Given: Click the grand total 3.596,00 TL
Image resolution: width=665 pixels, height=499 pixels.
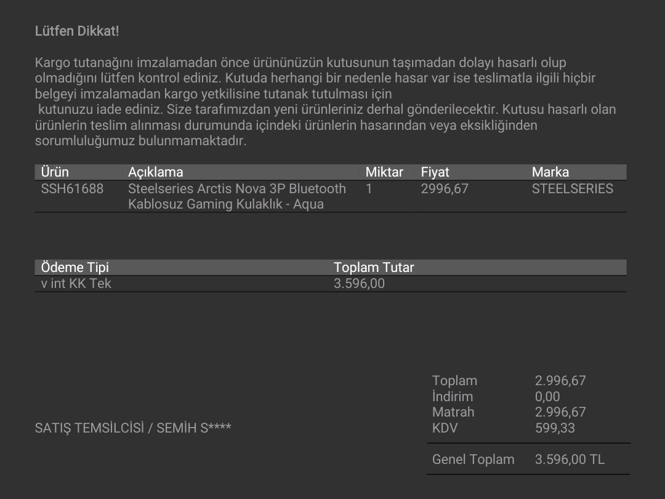Looking at the screenshot, I should (x=570, y=459).
